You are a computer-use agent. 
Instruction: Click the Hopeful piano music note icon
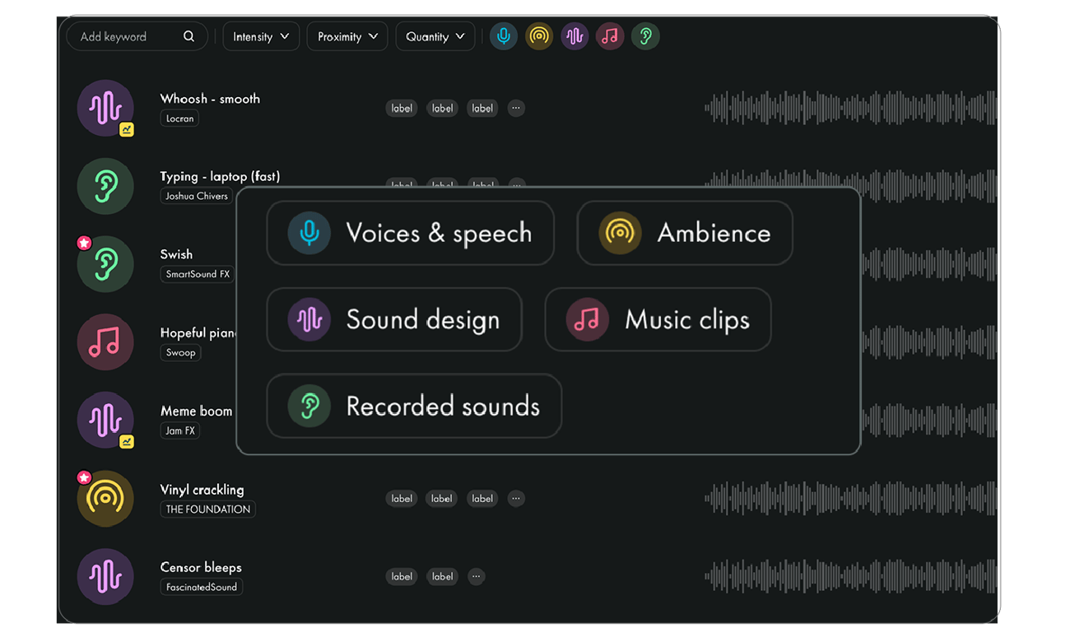pos(105,342)
